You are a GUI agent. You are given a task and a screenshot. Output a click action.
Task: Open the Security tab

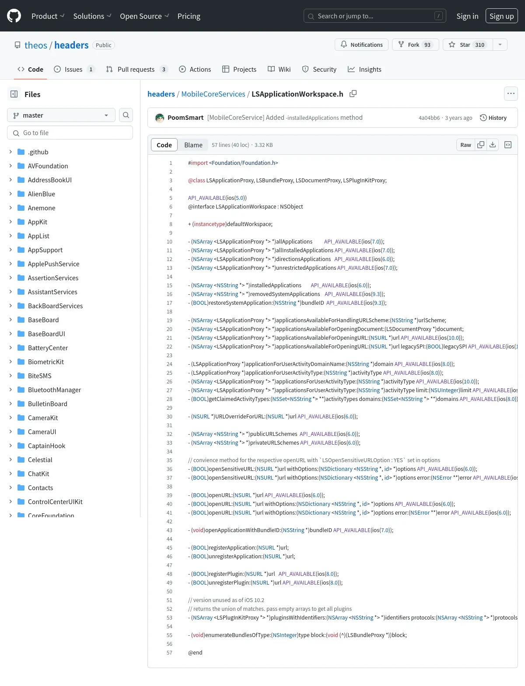pos(319,69)
